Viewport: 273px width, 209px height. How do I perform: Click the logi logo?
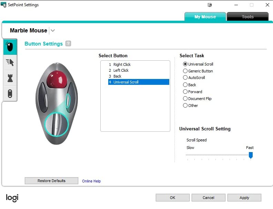tap(12, 198)
